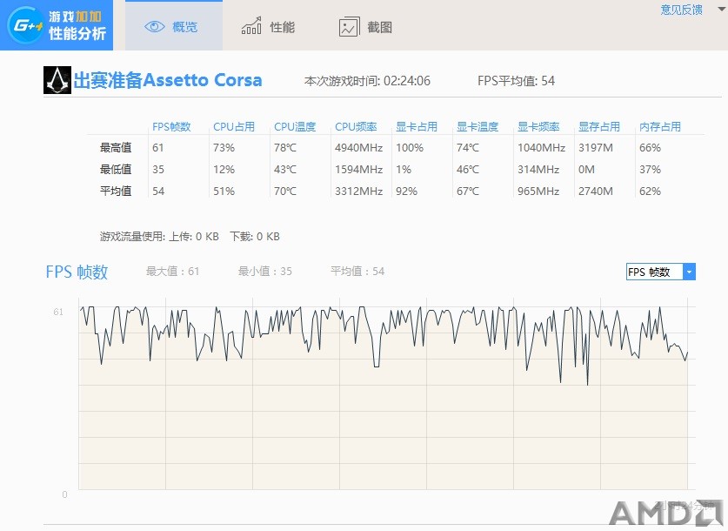Click the 游戏流量使用 upload 0 KB text
Image resolution: width=728 pixels, height=531 pixels.
click(x=159, y=237)
